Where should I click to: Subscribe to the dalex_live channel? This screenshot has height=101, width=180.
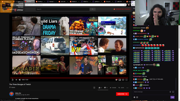(122, 94)
